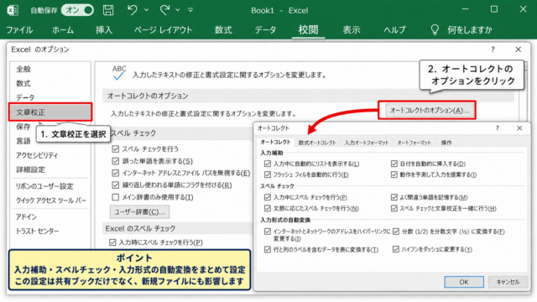
Task: Click the Undo arrow icon
Action: [x=133, y=10]
